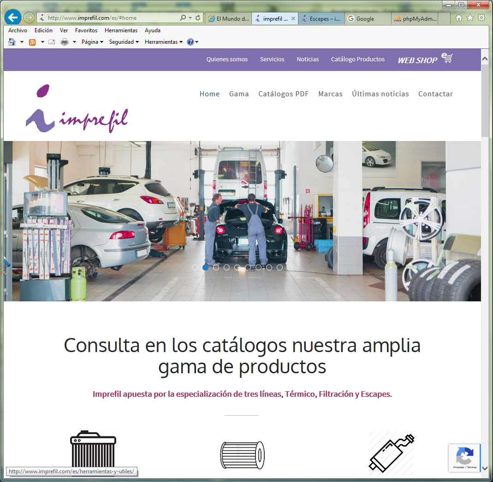Open the favorites star icon
Screen dimensions: 493x482
point(470,18)
